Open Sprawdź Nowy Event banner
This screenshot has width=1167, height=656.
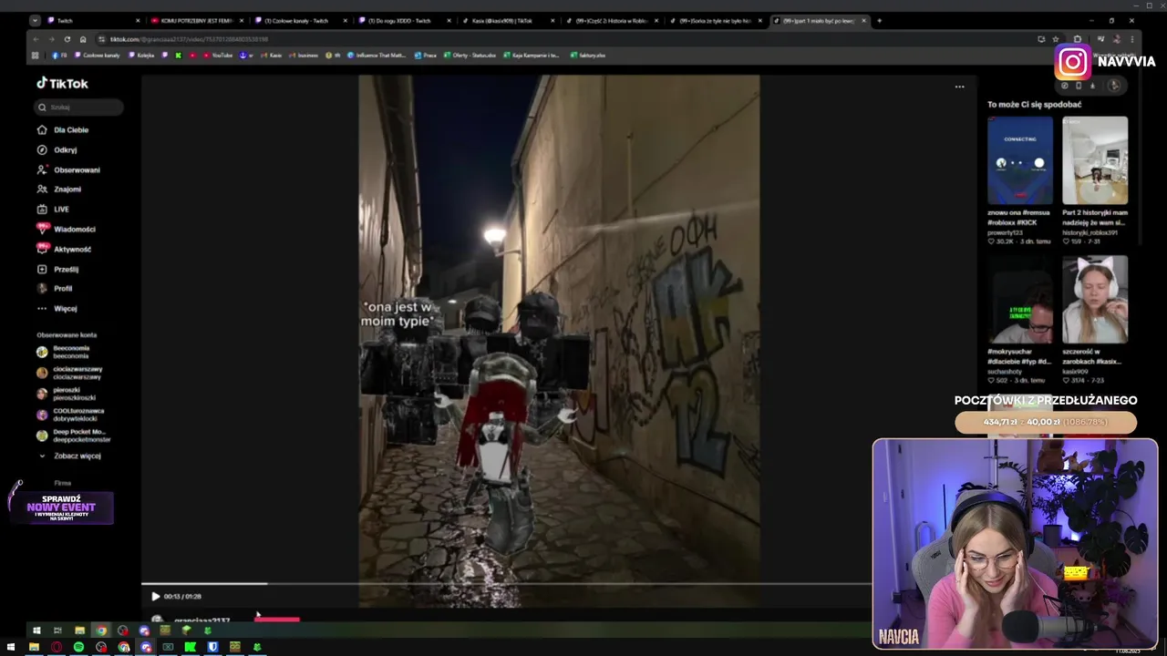tap(61, 507)
